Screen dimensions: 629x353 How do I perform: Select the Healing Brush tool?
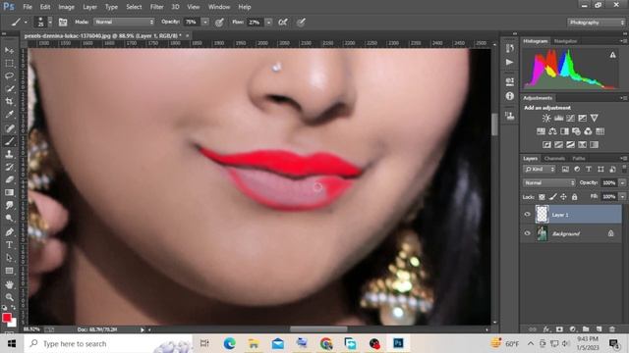pyautogui.click(x=9, y=128)
